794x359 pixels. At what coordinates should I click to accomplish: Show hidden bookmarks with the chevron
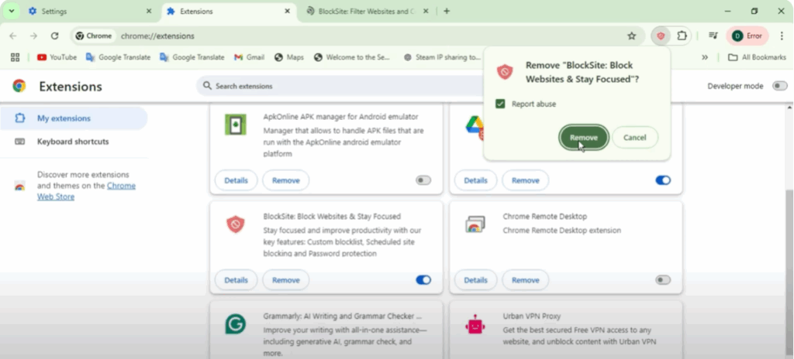point(704,57)
